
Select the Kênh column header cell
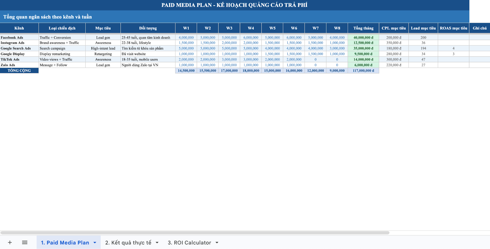[x=19, y=28]
